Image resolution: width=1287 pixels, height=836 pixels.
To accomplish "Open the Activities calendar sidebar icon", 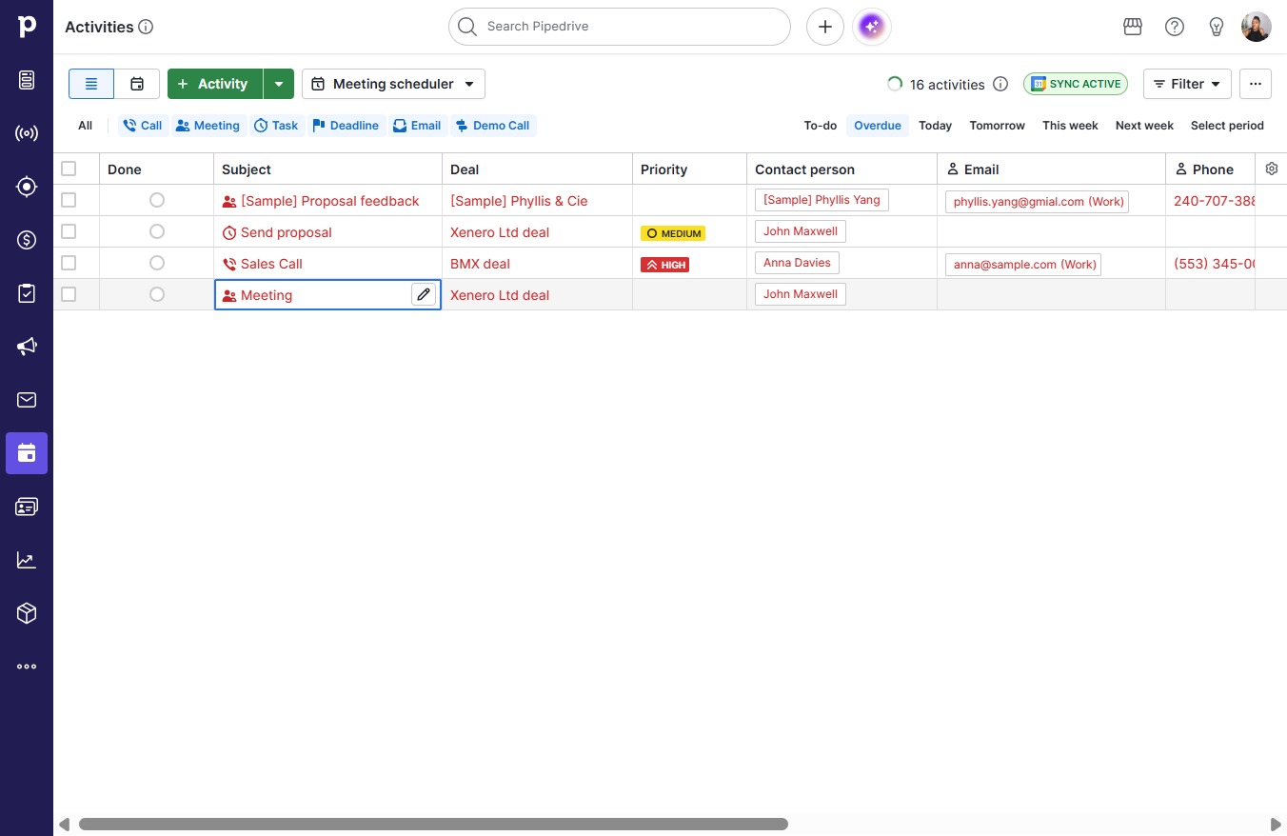I will (27, 453).
